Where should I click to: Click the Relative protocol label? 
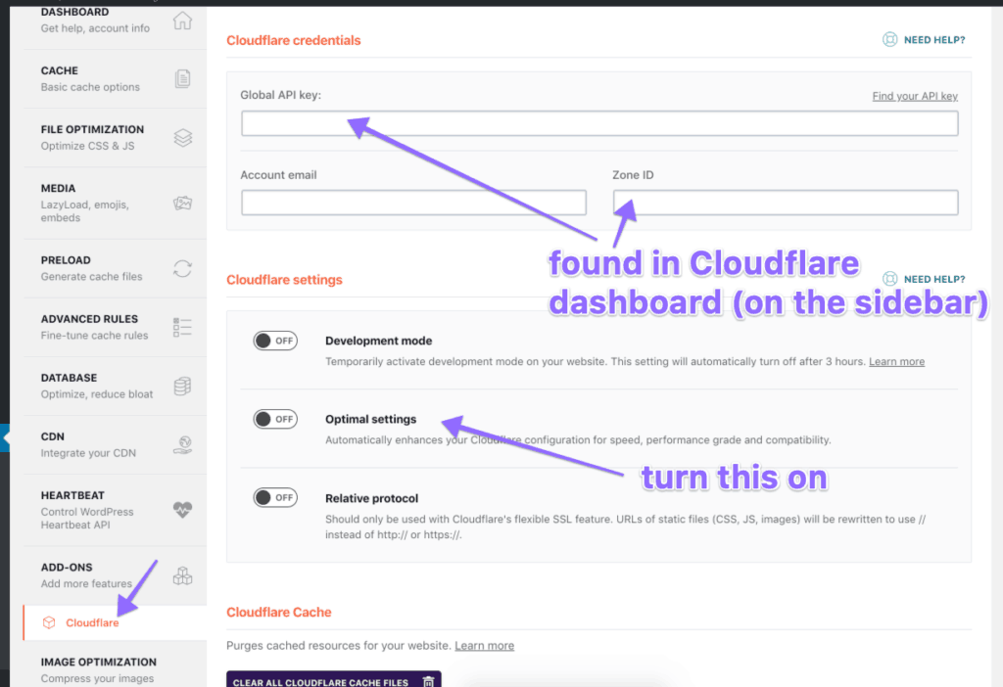371,498
